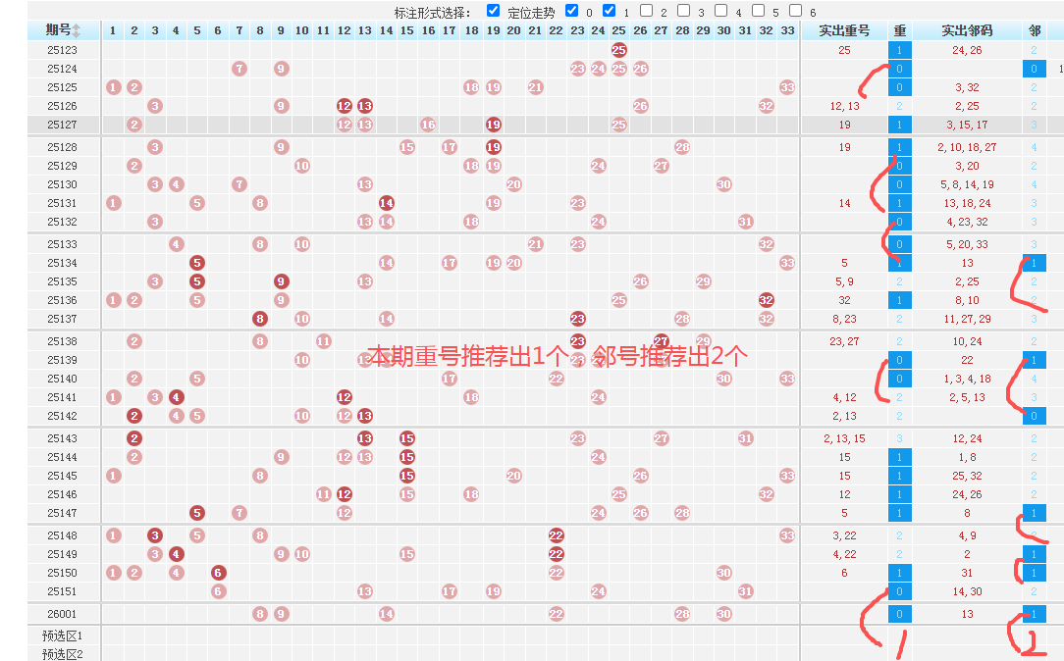Select 实出邻码 value 1, 3, 4, 18
This screenshot has width=1064, height=661.
coord(967,379)
